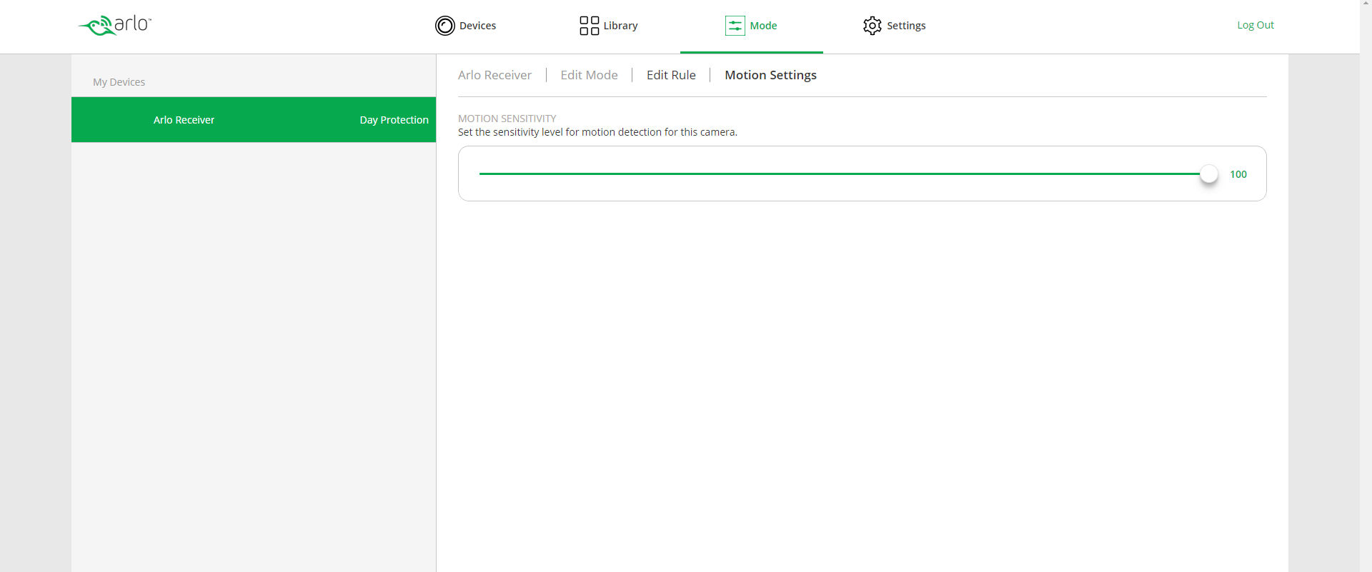The width and height of the screenshot is (1372, 572).
Task: Click the sensitivity value 100
Action: (1238, 174)
